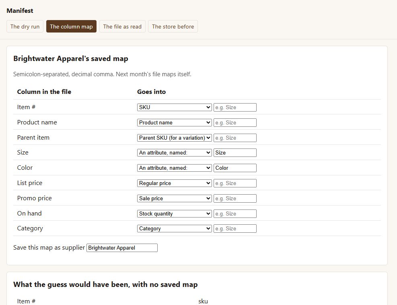Open the Color column mapping dropdown
This screenshot has height=305, width=397.
point(175,168)
